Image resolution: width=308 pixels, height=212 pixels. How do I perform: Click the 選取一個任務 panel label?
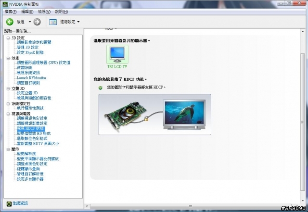pos(17,31)
